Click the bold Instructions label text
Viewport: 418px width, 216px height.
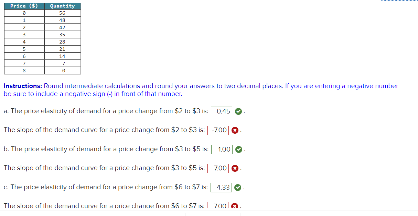pyautogui.click(x=20, y=86)
